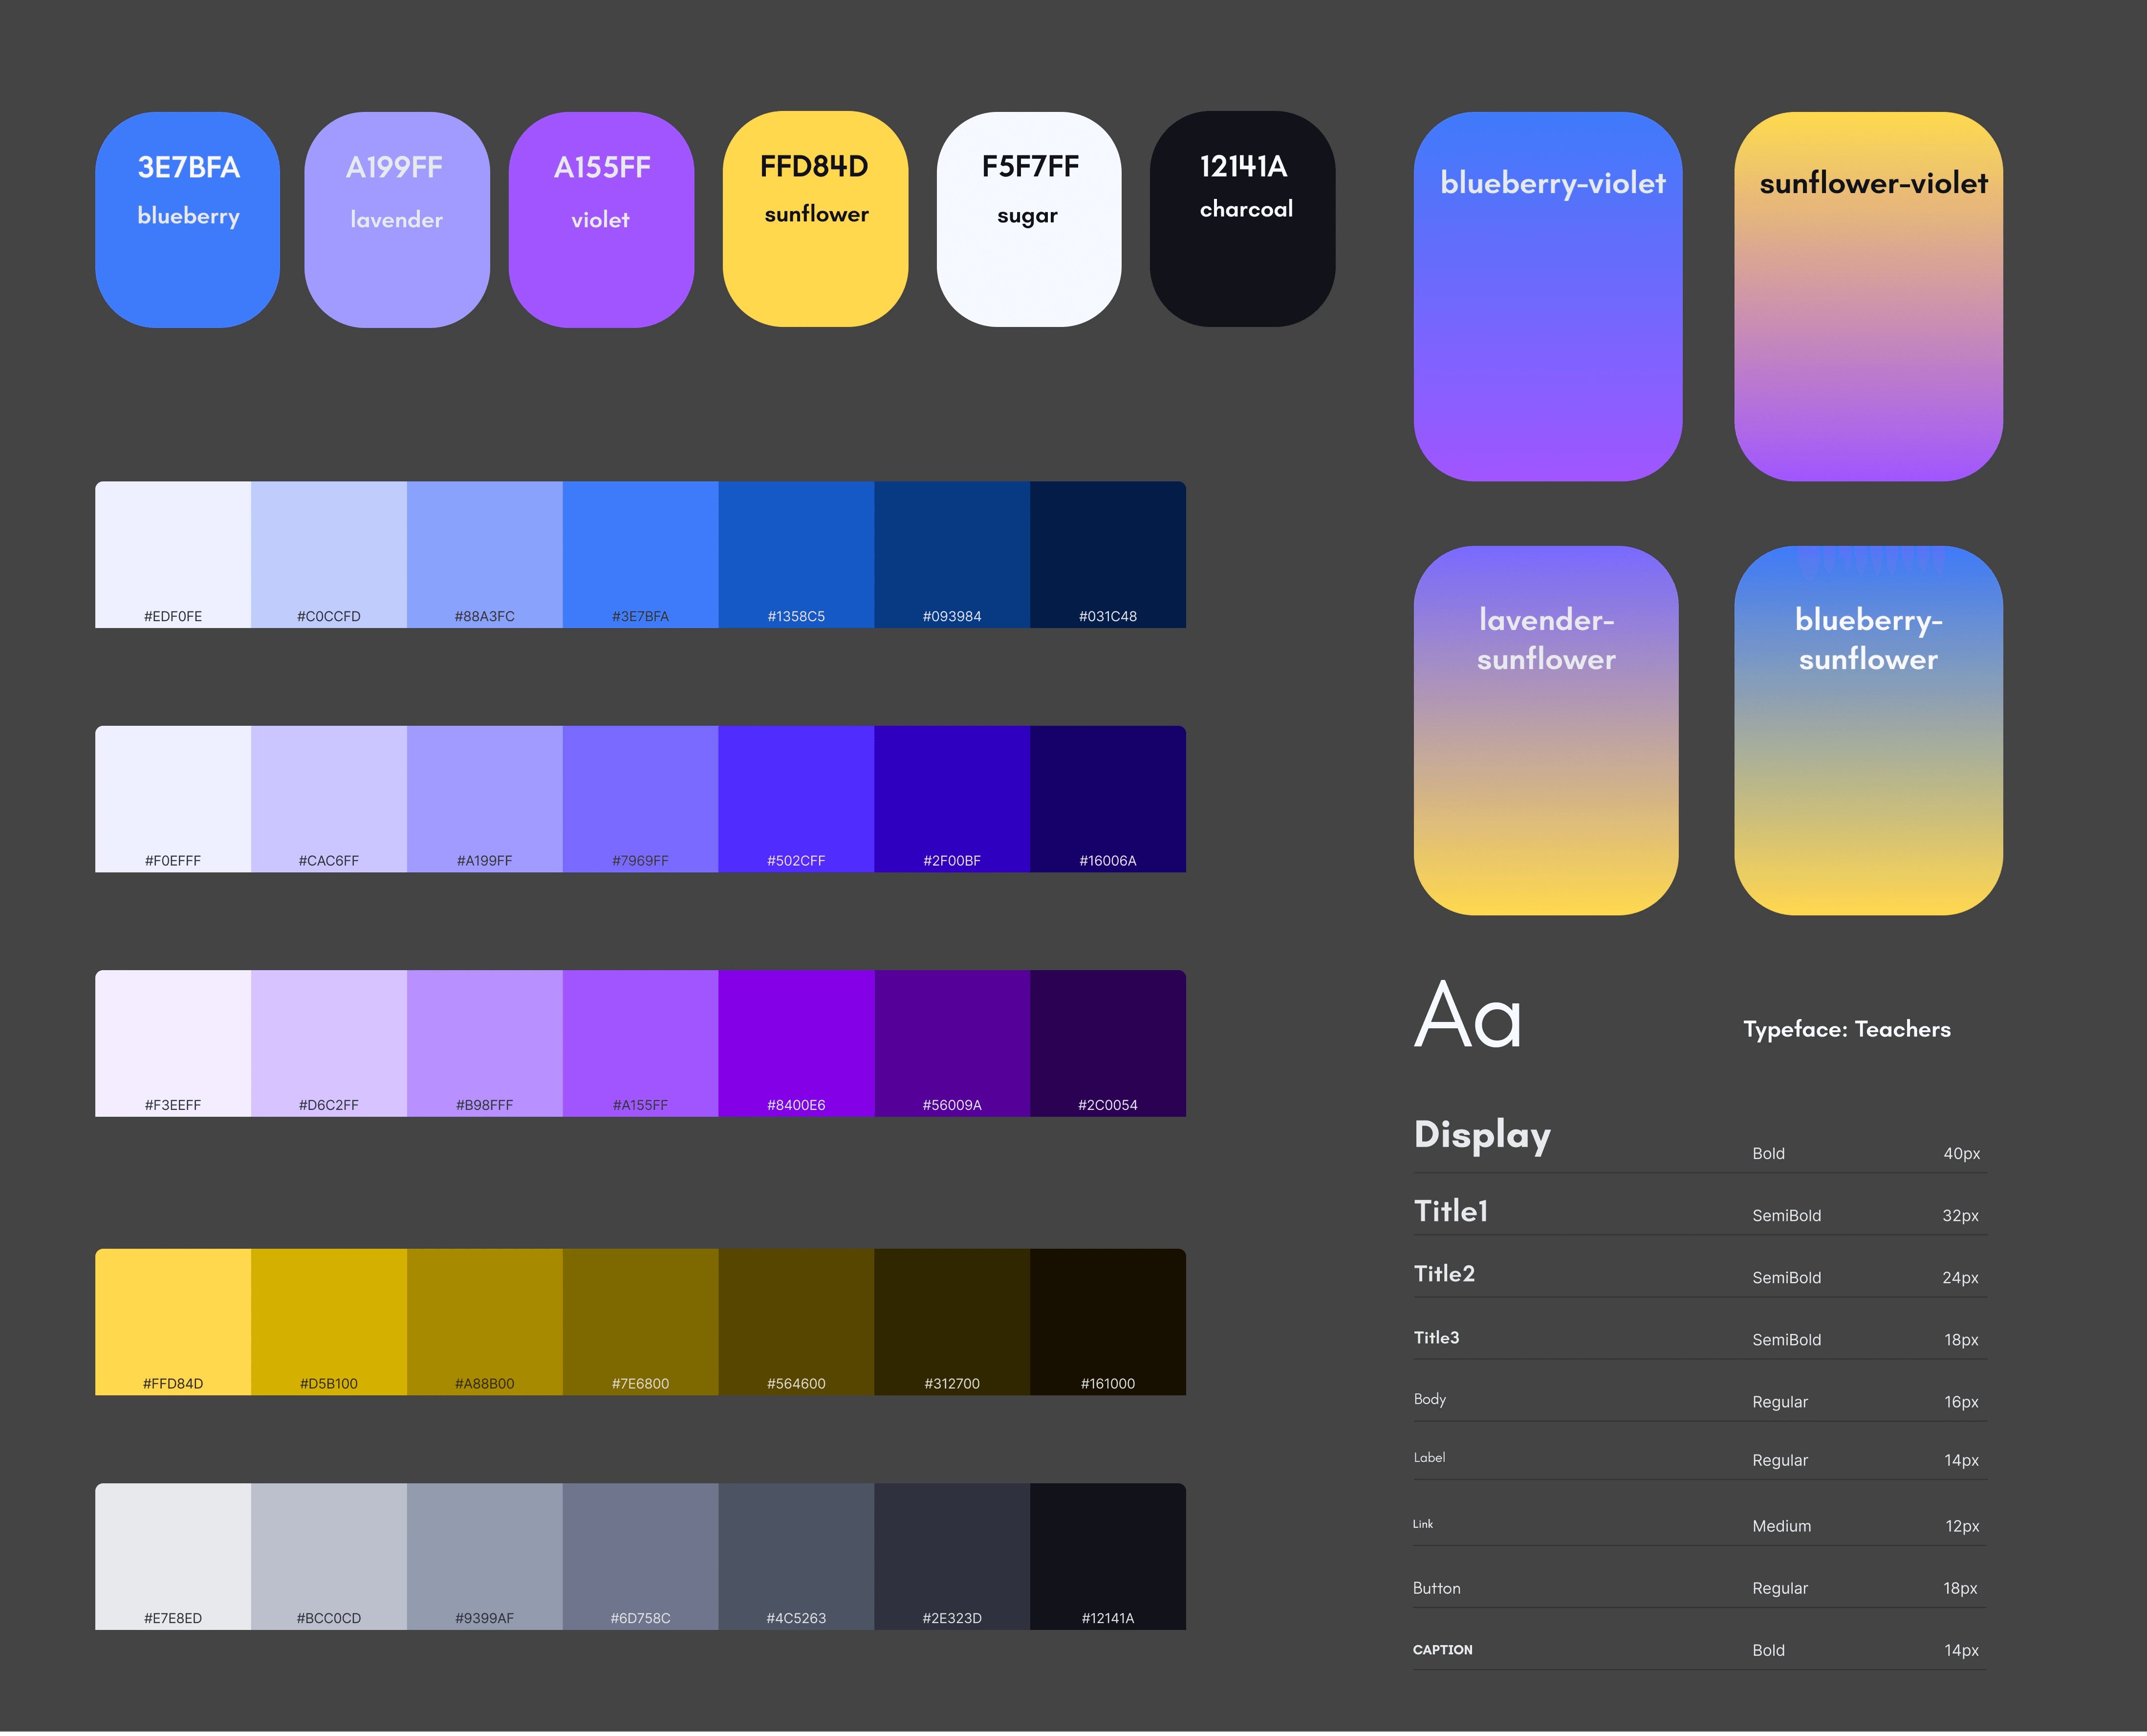
Task: Select the sunflower-violet gradient card
Action: (x=1868, y=297)
